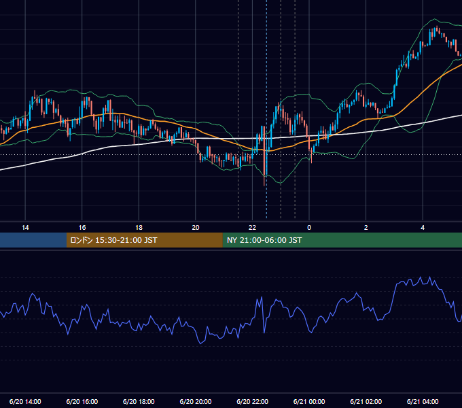Click the '6/21 02:00' date label
Image resolution: width=462 pixels, height=408 pixels.
(366, 401)
